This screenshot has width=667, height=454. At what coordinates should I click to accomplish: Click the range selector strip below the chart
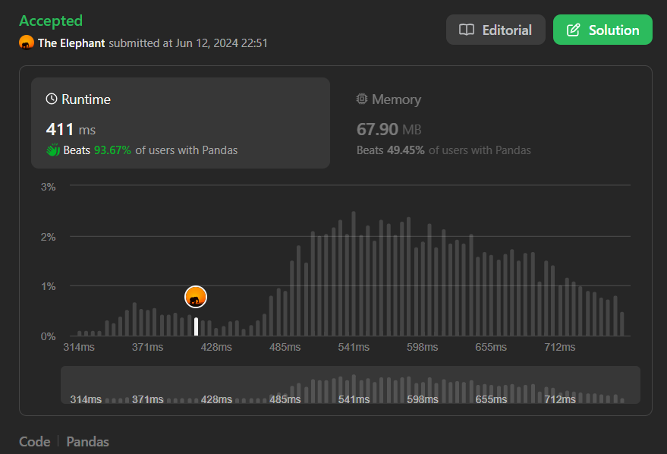click(x=350, y=386)
